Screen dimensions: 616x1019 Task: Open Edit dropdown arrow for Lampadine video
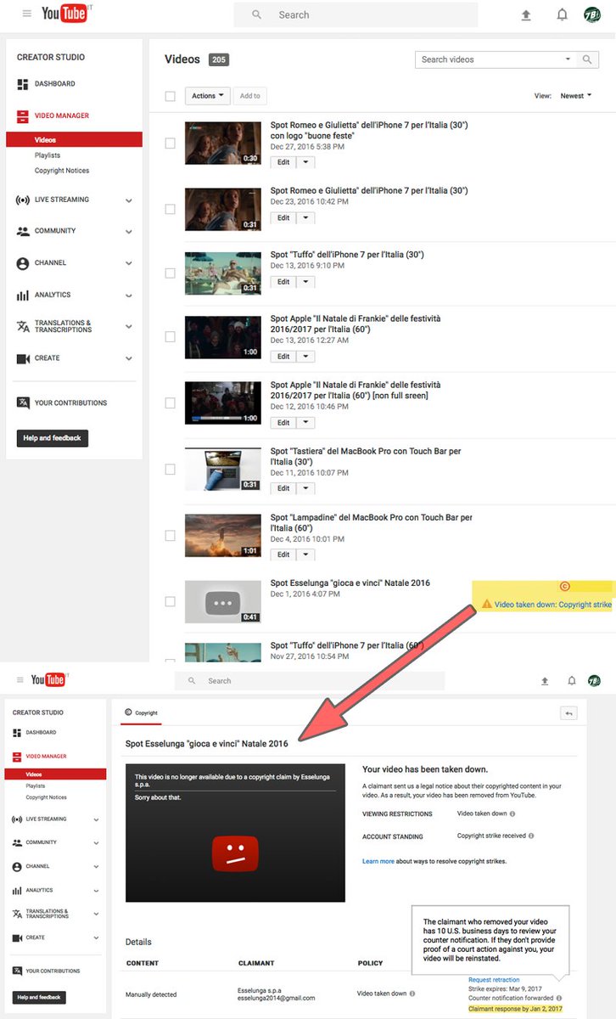pyautogui.click(x=305, y=555)
